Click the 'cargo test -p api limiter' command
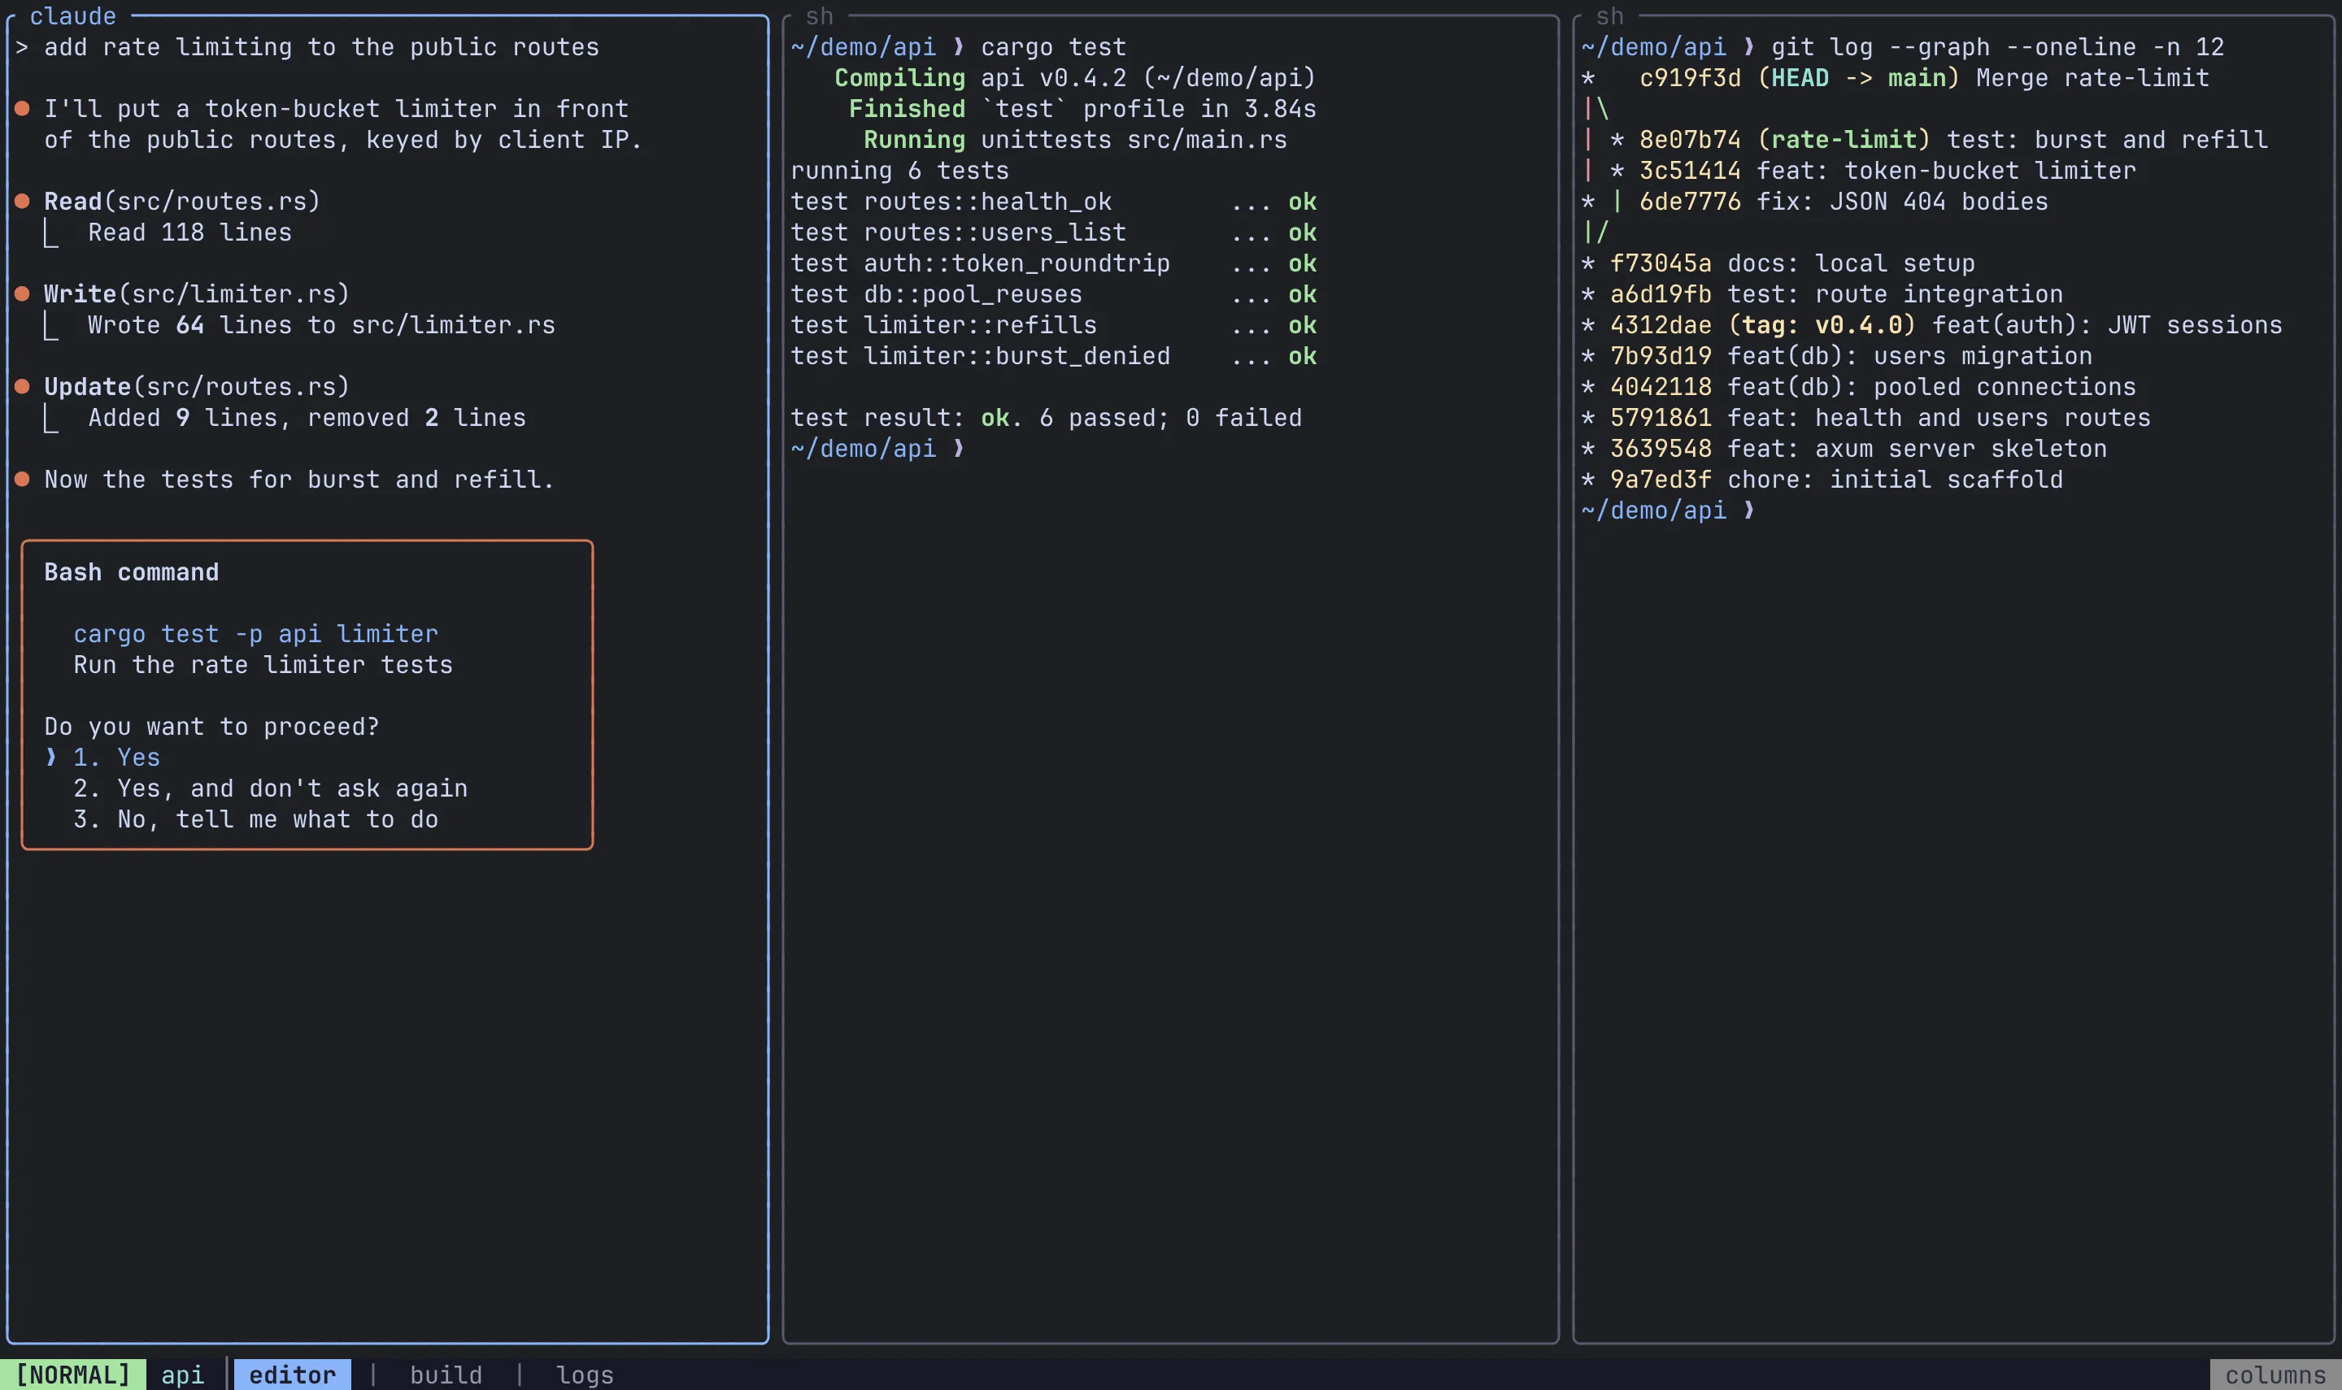2342x1390 pixels. click(x=255, y=633)
